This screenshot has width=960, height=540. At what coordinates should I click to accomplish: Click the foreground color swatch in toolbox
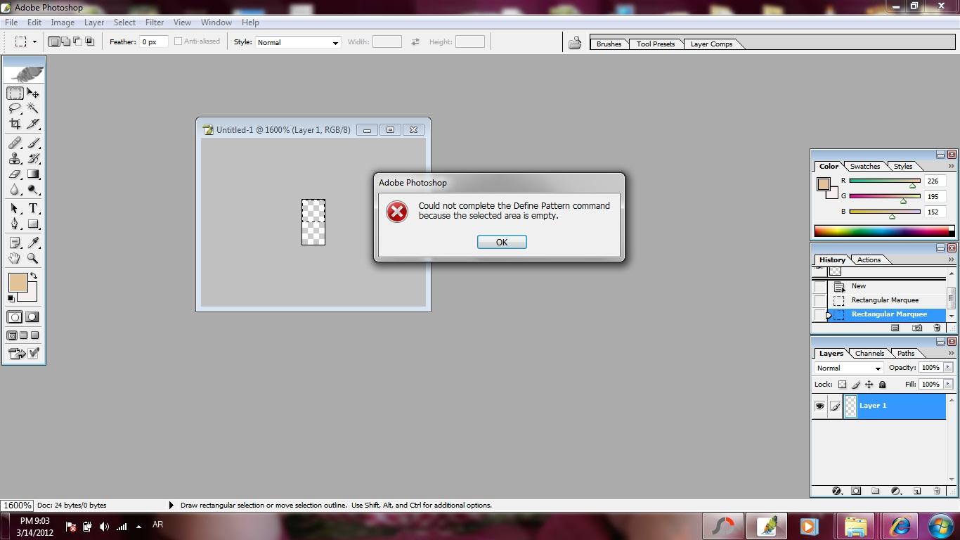coord(18,283)
